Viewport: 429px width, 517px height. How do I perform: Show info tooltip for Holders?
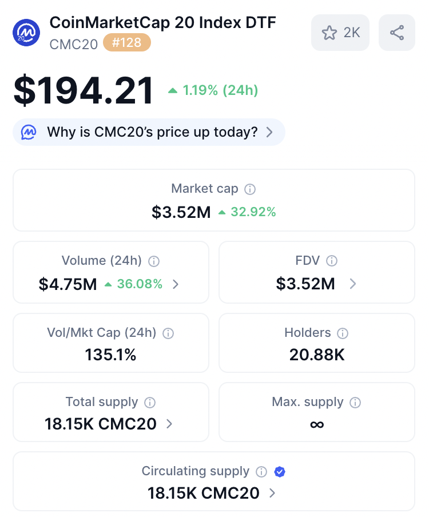click(x=343, y=333)
